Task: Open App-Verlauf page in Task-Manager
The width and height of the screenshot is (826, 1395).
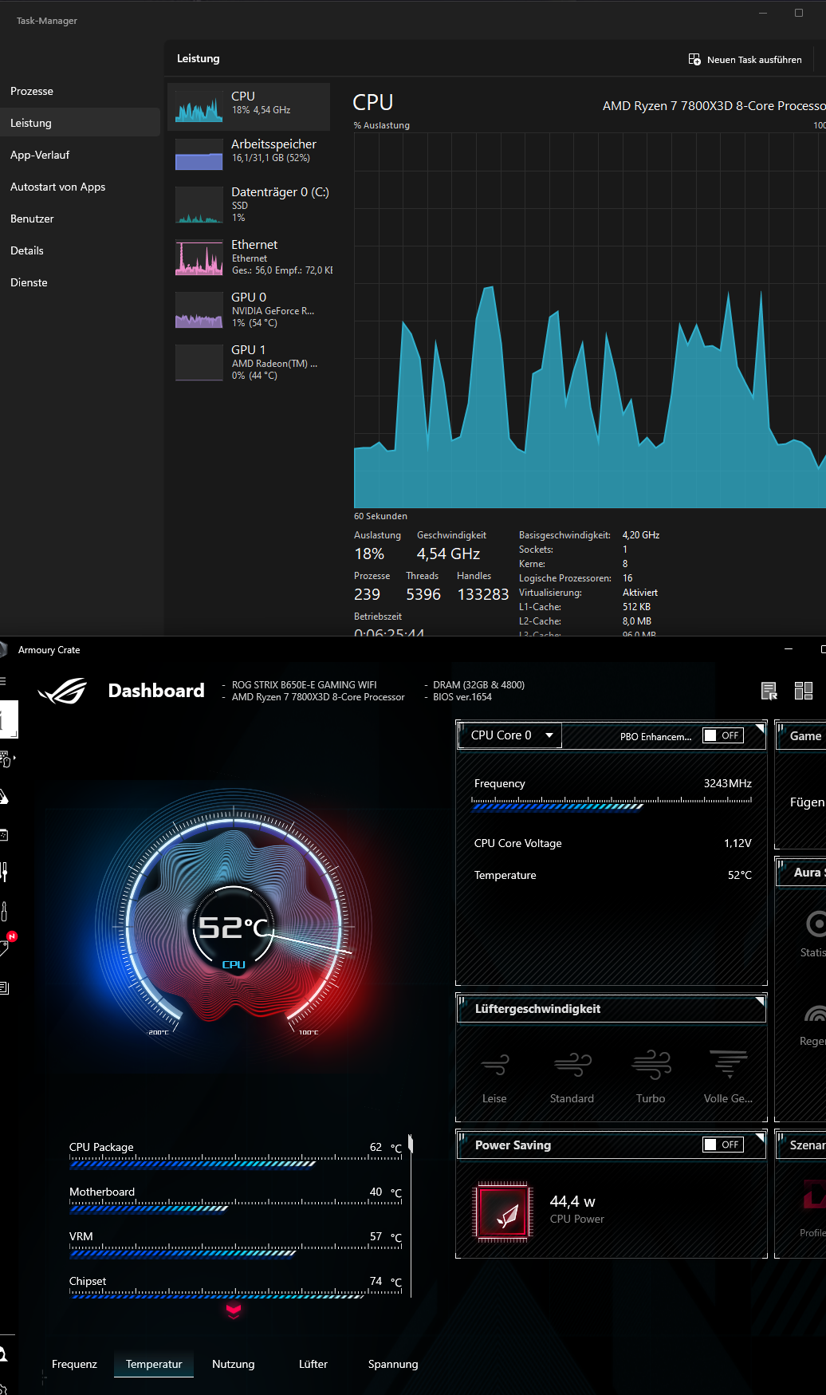Action: pos(80,155)
